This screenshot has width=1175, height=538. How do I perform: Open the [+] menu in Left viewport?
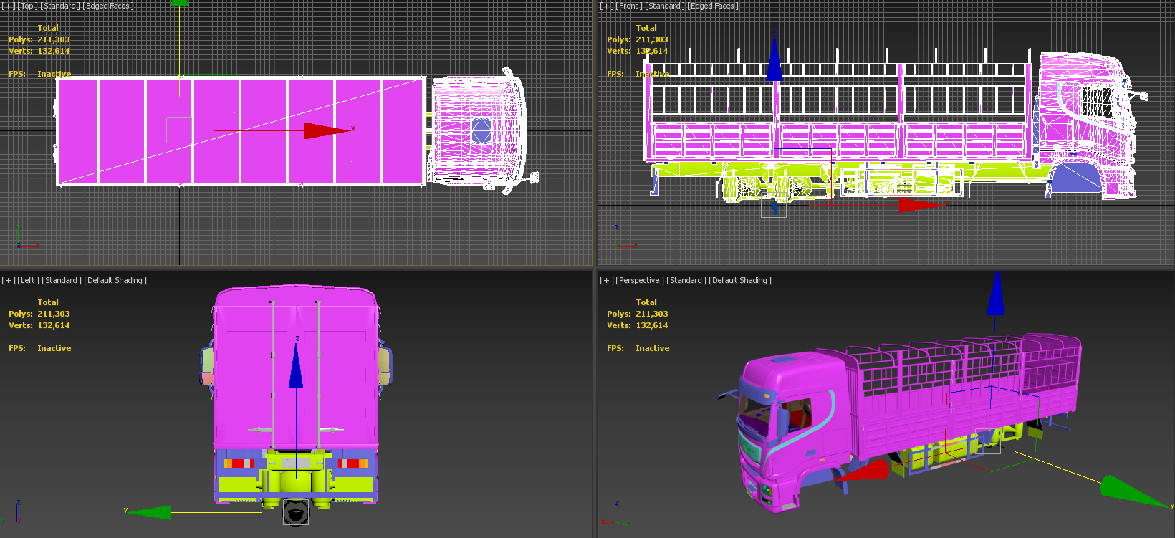click(x=9, y=280)
